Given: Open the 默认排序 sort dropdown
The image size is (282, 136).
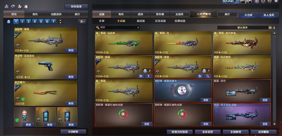Looking at the screenshot, I should (x=243, y=28).
